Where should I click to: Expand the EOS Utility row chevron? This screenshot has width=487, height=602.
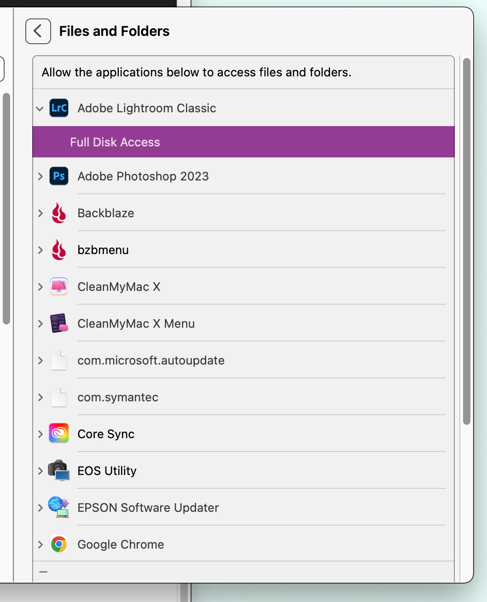coord(41,471)
